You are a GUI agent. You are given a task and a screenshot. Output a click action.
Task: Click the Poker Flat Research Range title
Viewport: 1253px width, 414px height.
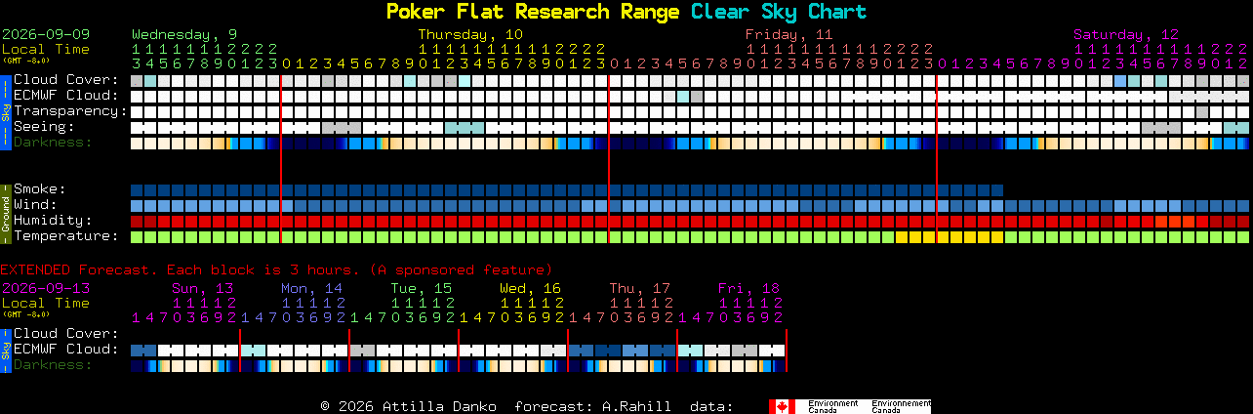pos(533,12)
